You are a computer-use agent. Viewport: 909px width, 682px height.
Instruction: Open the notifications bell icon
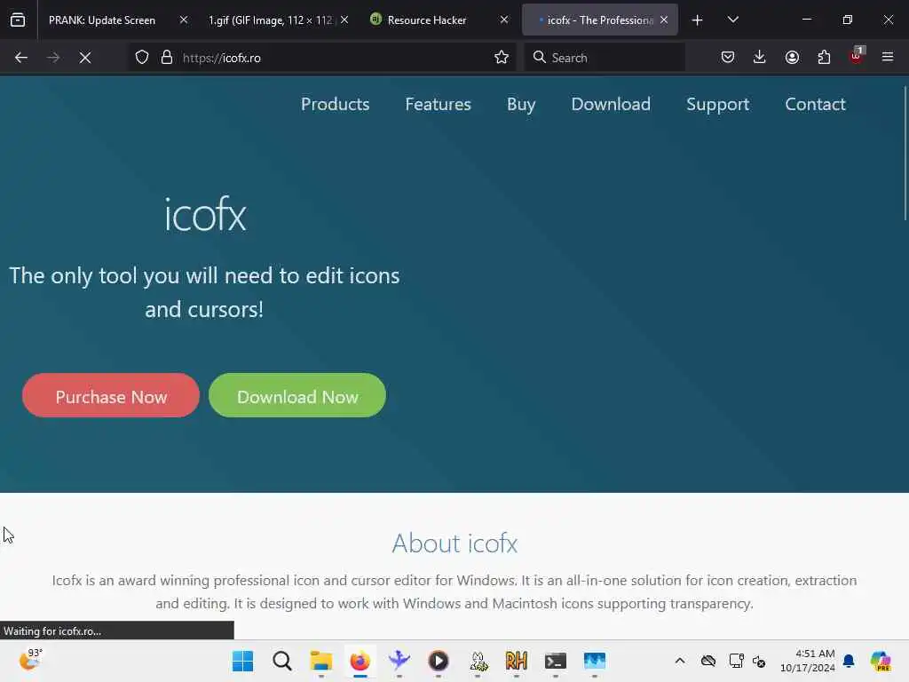click(849, 661)
